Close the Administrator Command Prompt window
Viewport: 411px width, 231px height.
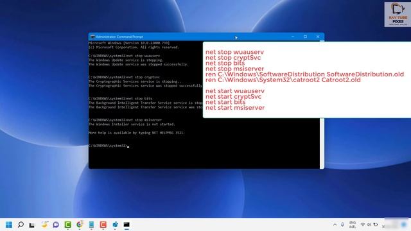[x=318, y=37]
